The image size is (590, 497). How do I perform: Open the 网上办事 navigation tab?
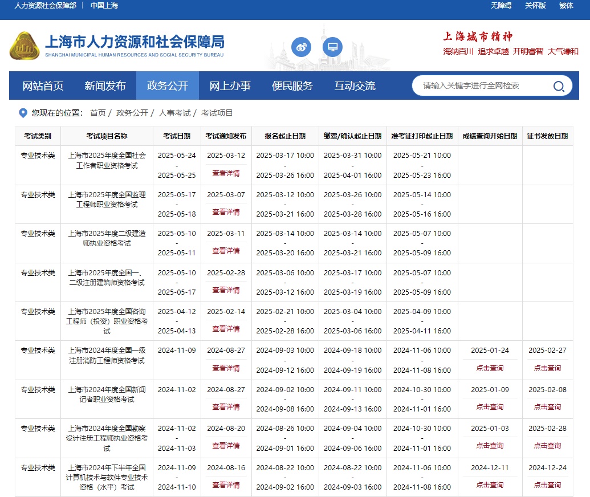point(230,86)
